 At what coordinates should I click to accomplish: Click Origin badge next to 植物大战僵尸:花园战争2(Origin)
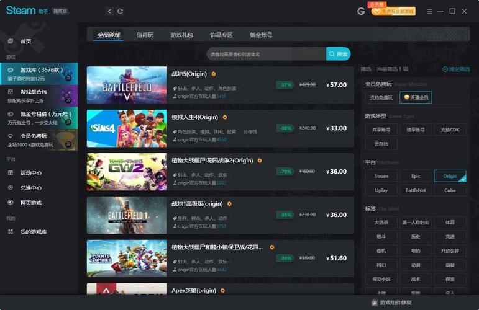pyautogui.click(x=260, y=161)
